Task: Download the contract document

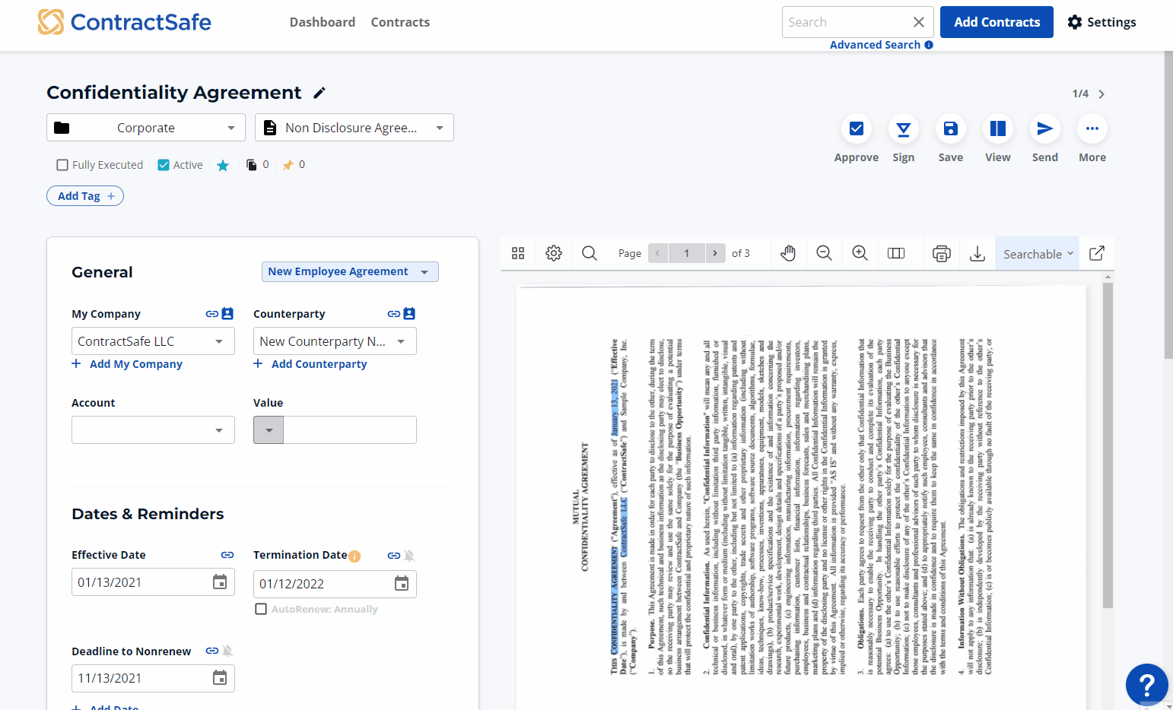Action: tap(977, 253)
